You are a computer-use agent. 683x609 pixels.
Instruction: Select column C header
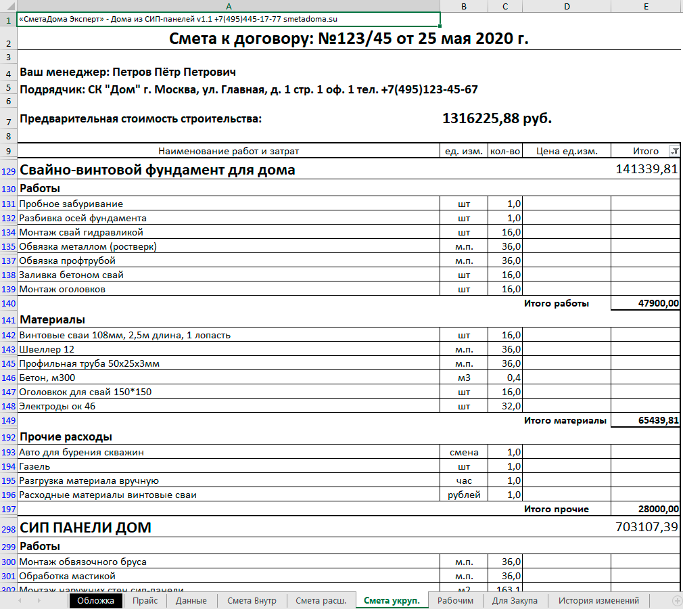(505, 6)
